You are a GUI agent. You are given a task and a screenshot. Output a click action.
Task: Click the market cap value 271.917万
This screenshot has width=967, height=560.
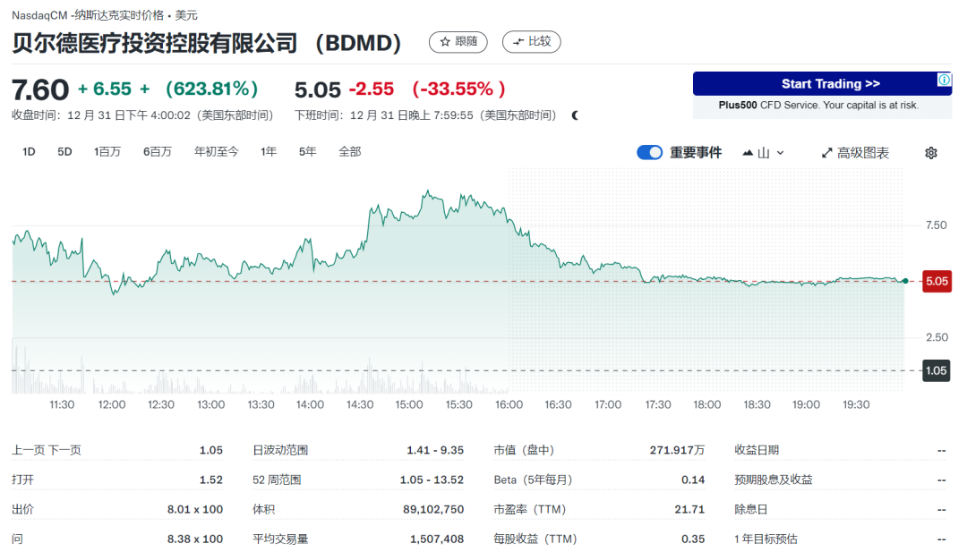coord(677,450)
